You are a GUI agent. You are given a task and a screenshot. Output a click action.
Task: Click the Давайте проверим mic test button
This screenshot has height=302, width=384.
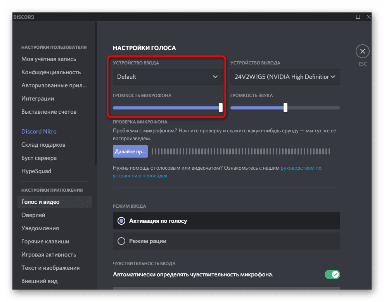(130, 151)
